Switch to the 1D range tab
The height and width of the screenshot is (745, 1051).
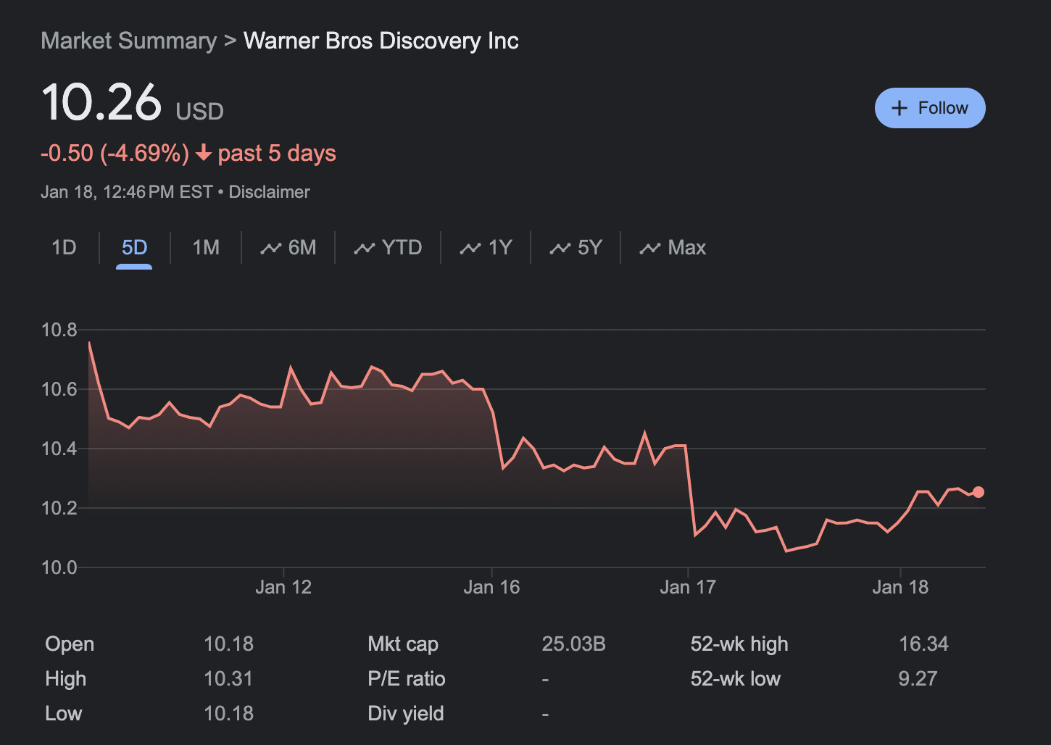[64, 248]
